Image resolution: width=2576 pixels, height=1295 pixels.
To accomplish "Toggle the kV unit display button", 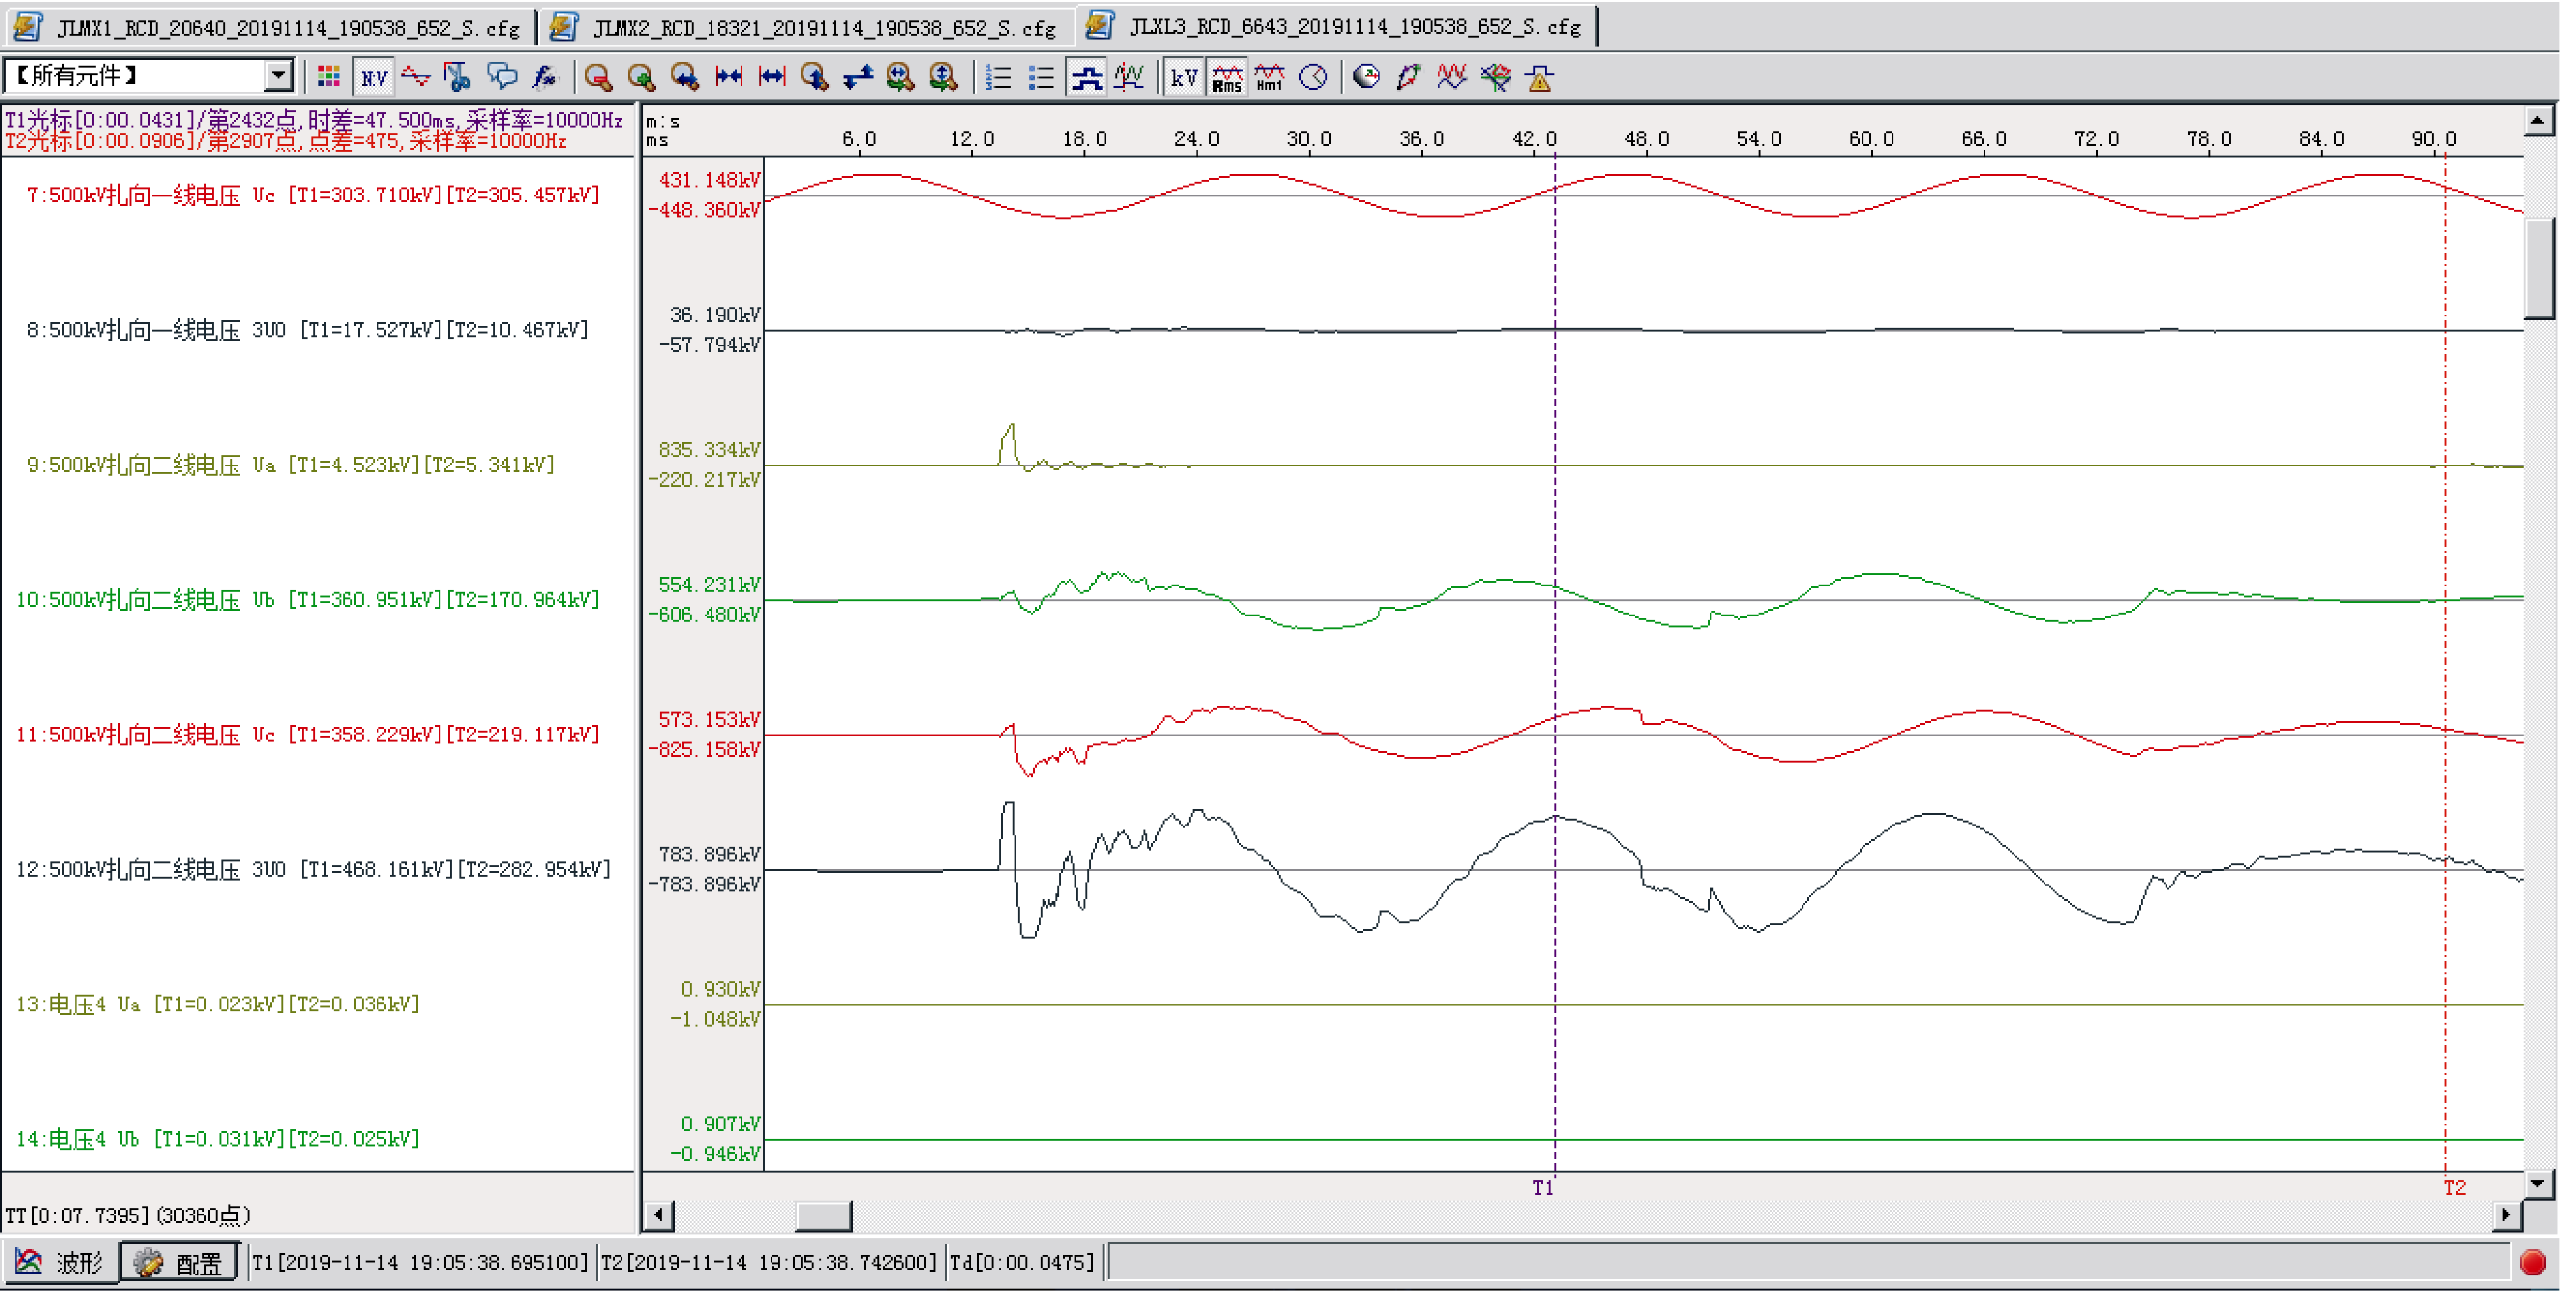I will click(x=1184, y=77).
